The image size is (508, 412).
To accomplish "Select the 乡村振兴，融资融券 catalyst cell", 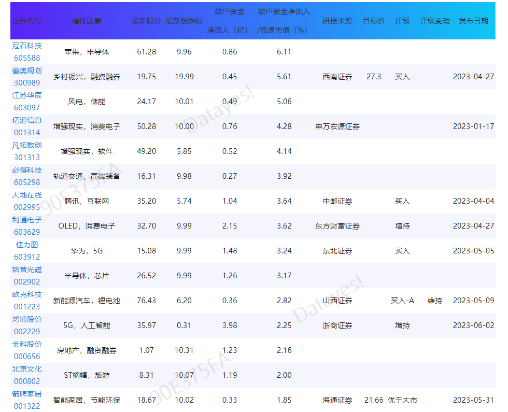I will [87, 77].
